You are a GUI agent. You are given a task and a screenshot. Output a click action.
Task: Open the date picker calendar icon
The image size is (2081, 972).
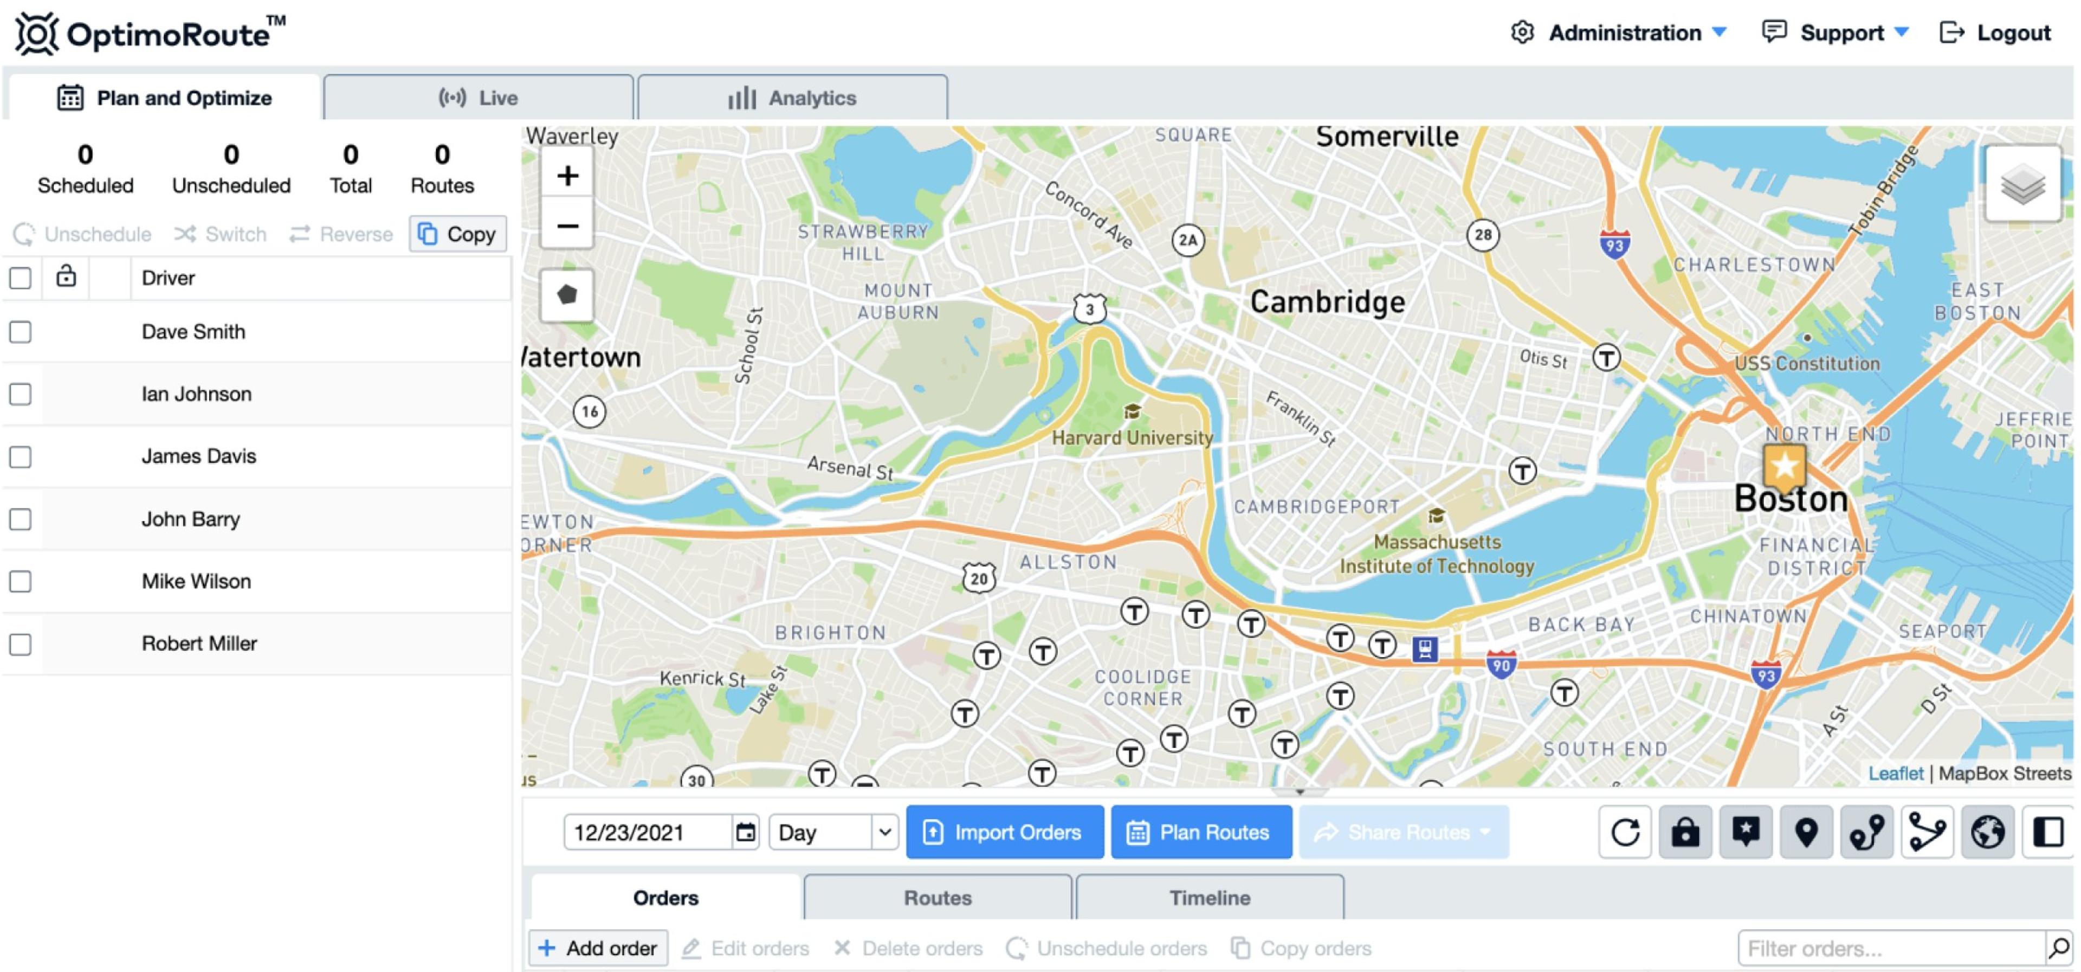[x=745, y=832]
